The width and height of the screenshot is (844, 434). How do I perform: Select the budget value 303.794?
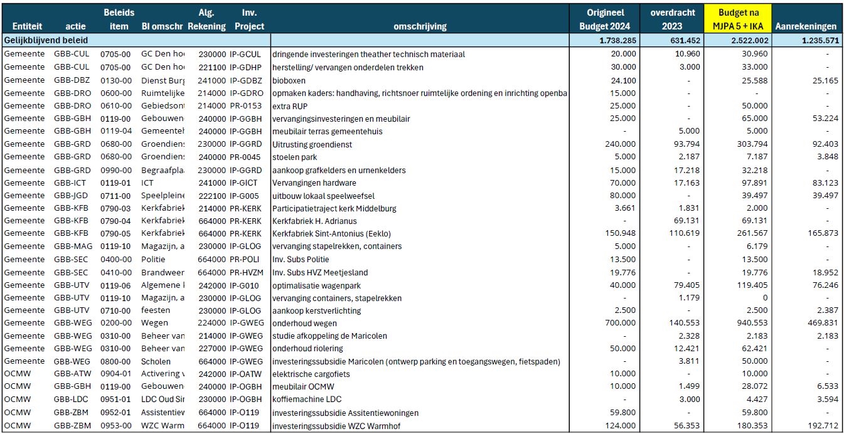(x=751, y=144)
